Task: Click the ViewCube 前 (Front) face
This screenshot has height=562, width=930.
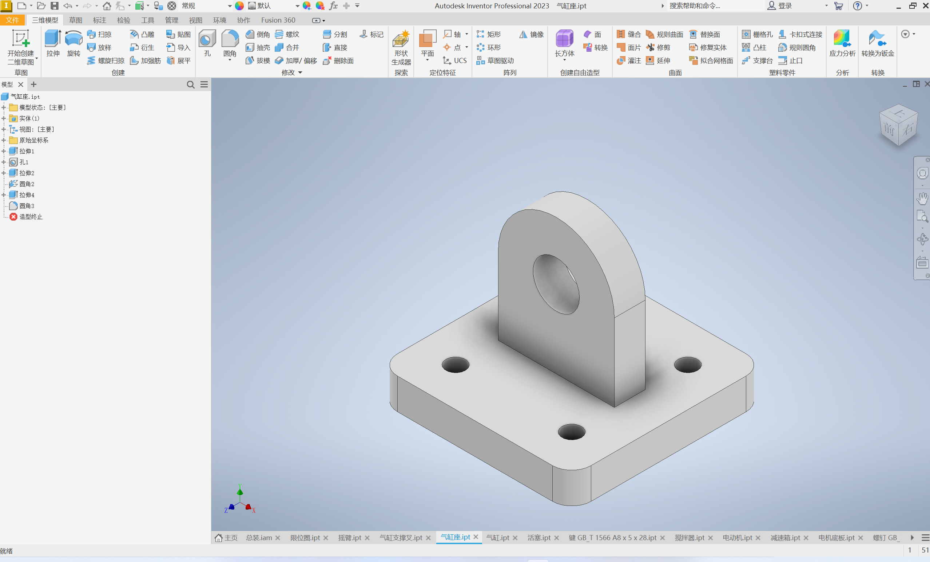Action: (889, 130)
